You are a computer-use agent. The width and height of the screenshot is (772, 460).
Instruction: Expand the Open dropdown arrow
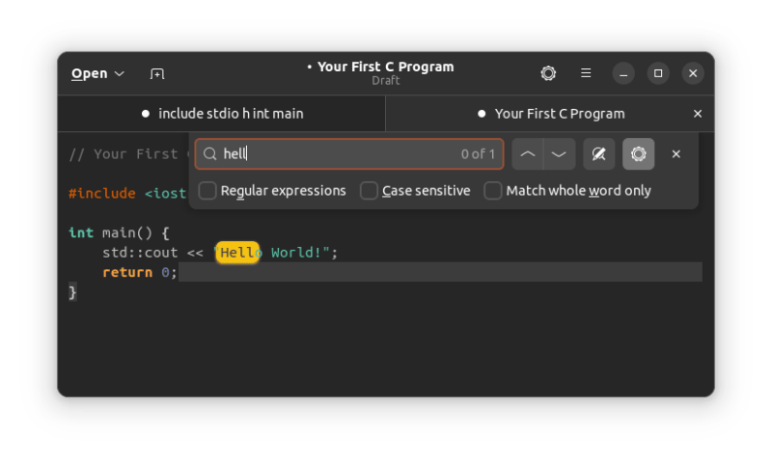pyautogui.click(x=120, y=73)
